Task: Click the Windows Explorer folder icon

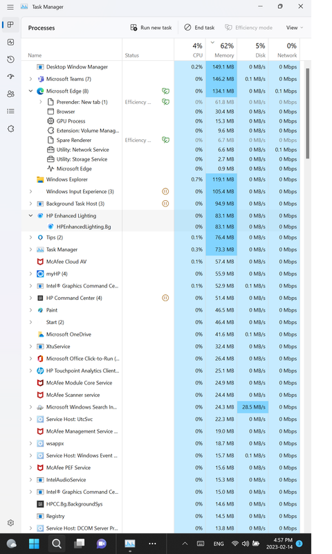Action: click(x=40, y=179)
